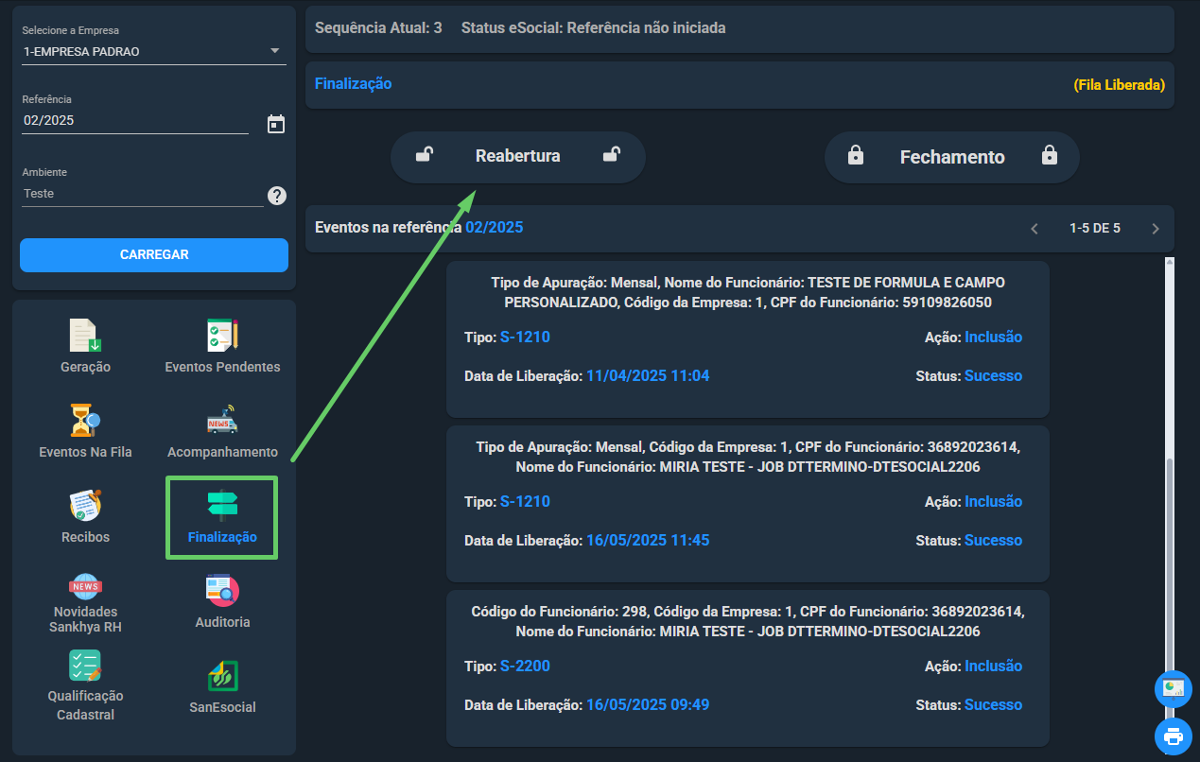Open the Geração module icon
The width and height of the screenshot is (1200, 762).
85,336
